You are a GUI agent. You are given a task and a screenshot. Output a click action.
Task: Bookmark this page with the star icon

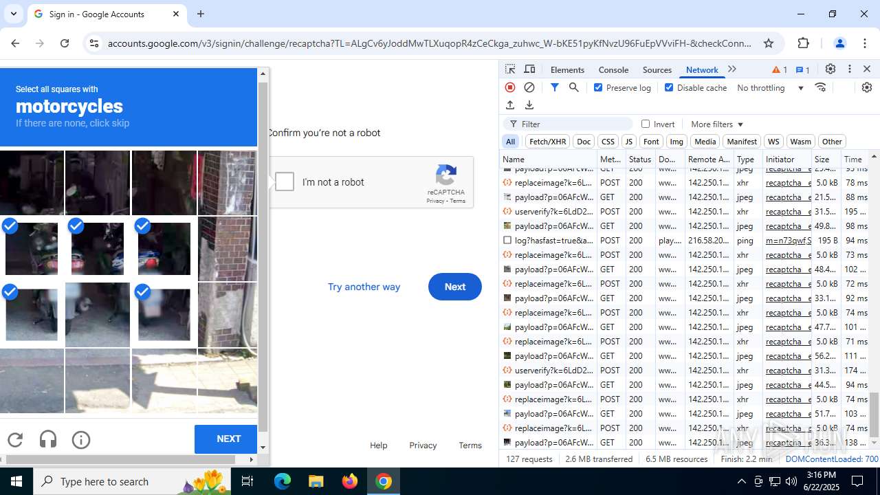pyautogui.click(x=769, y=43)
